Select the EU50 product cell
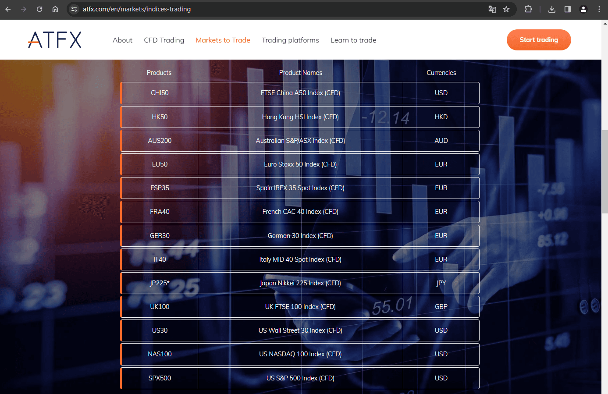 coord(160,164)
